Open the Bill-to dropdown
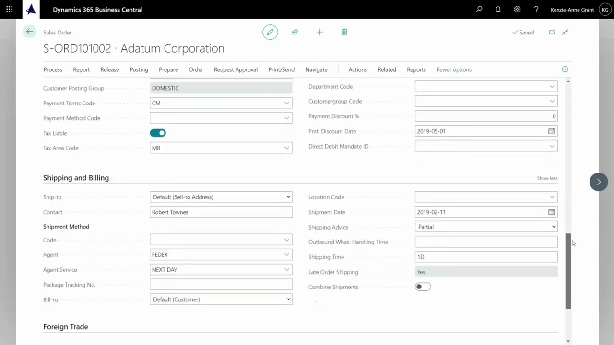Image resolution: width=614 pixels, height=345 pixels. [221, 299]
